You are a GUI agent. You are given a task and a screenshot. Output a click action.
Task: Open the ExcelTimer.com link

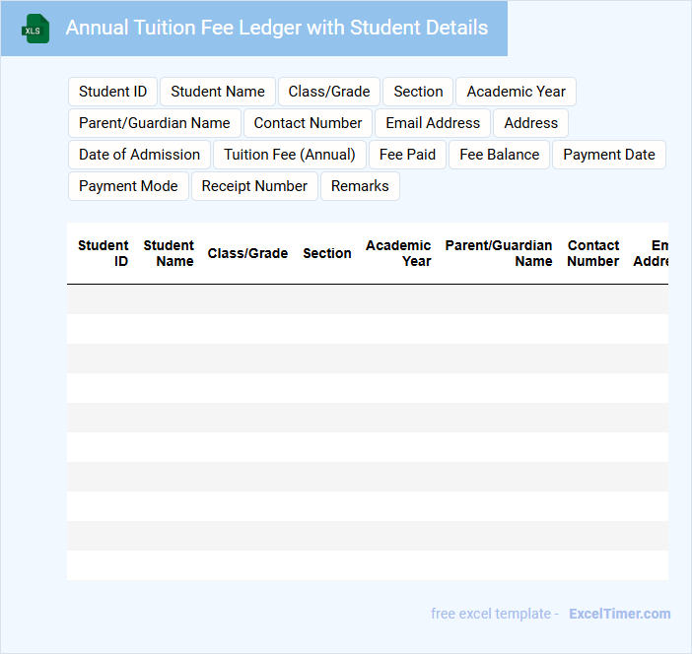pyautogui.click(x=619, y=614)
